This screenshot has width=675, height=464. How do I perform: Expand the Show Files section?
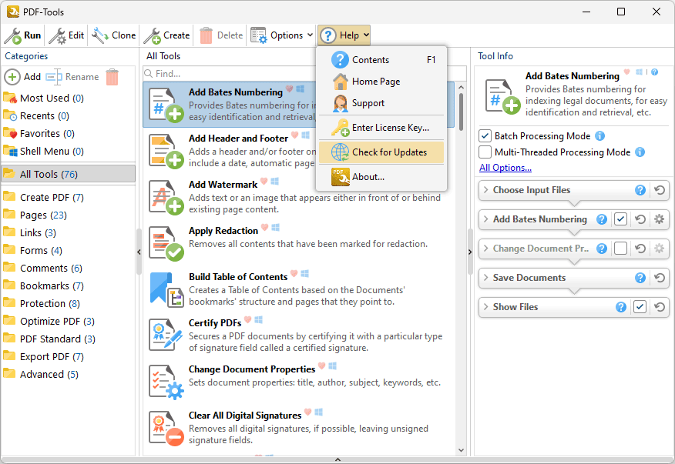[x=485, y=307]
